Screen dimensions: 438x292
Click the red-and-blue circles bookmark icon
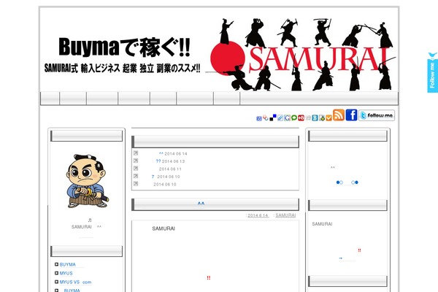point(266,118)
